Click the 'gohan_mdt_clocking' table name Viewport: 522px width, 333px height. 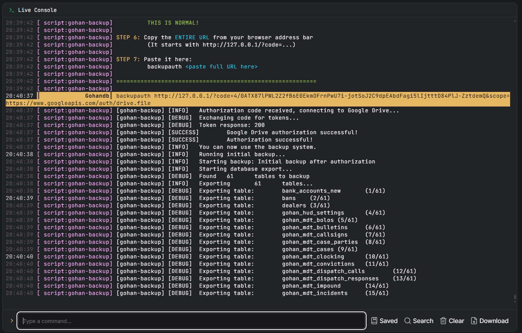[x=313, y=256]
